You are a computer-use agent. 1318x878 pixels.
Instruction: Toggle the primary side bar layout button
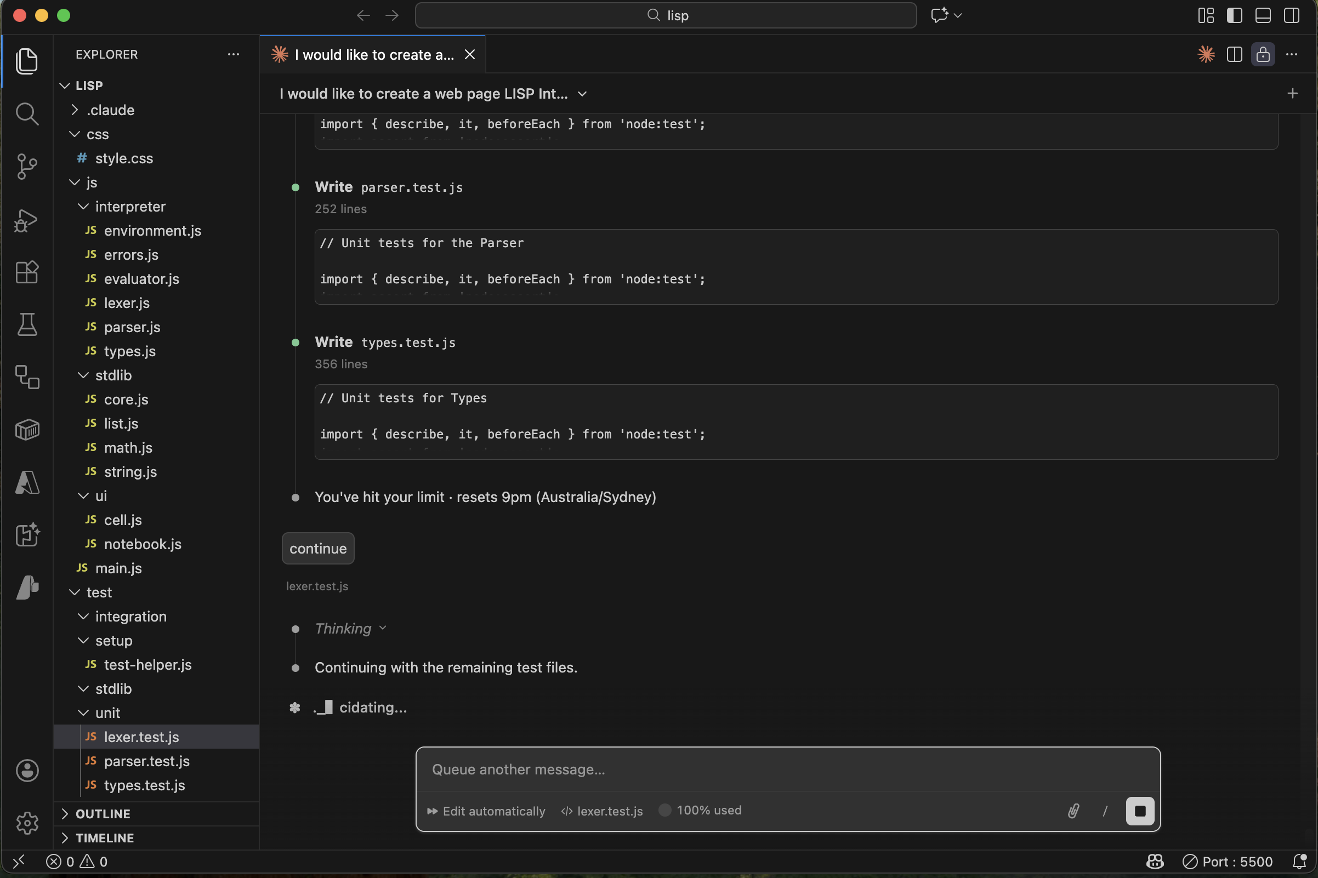point(1234,15)
